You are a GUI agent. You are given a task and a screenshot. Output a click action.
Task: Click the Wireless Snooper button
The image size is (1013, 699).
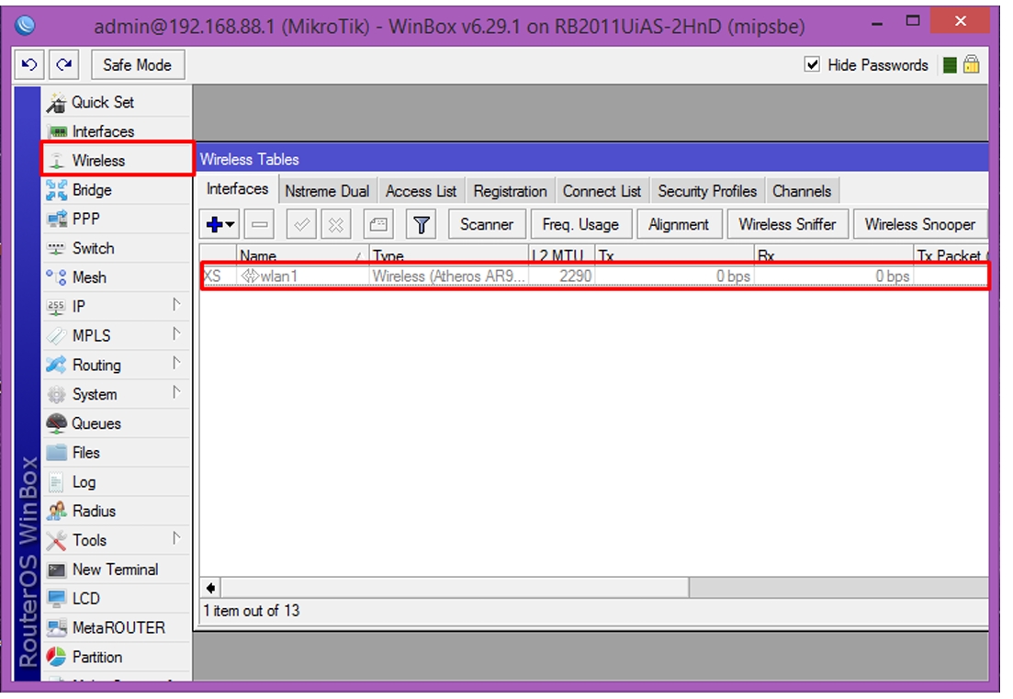920,225
